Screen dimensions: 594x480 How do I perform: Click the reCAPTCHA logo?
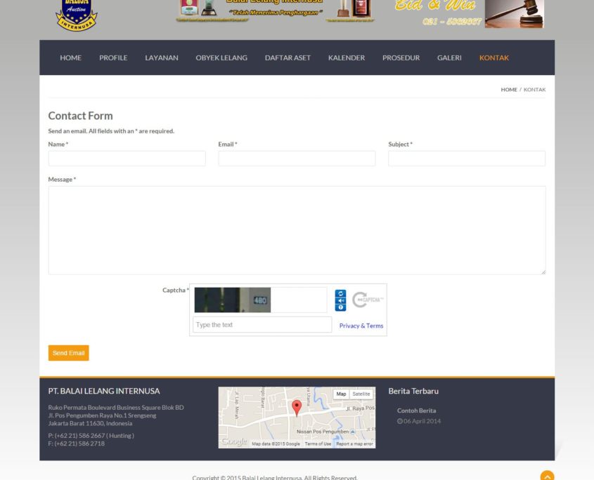point(368,300)
